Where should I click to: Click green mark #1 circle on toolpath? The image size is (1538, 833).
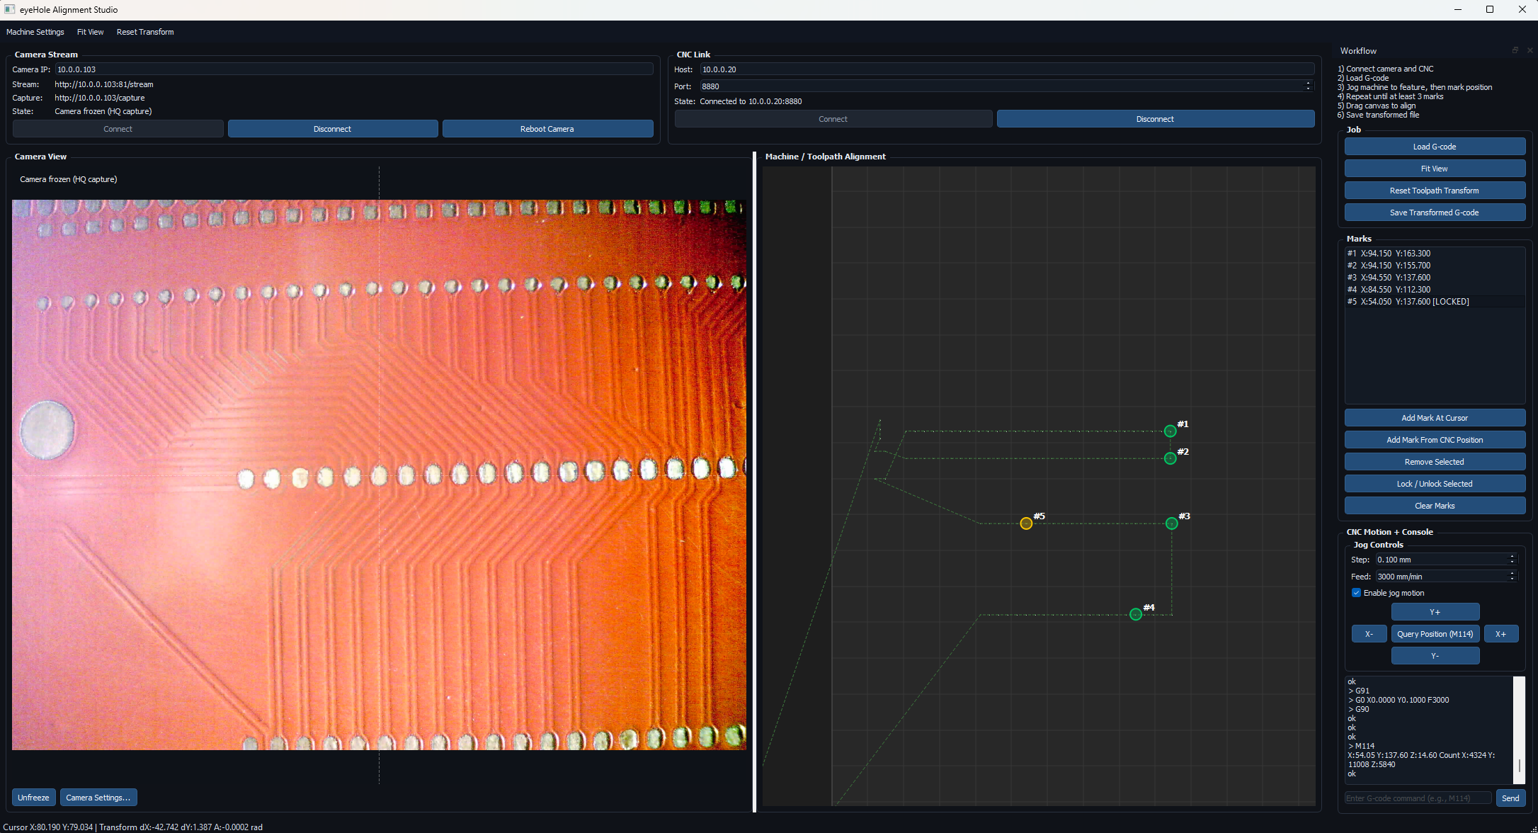coord(1170,431)
